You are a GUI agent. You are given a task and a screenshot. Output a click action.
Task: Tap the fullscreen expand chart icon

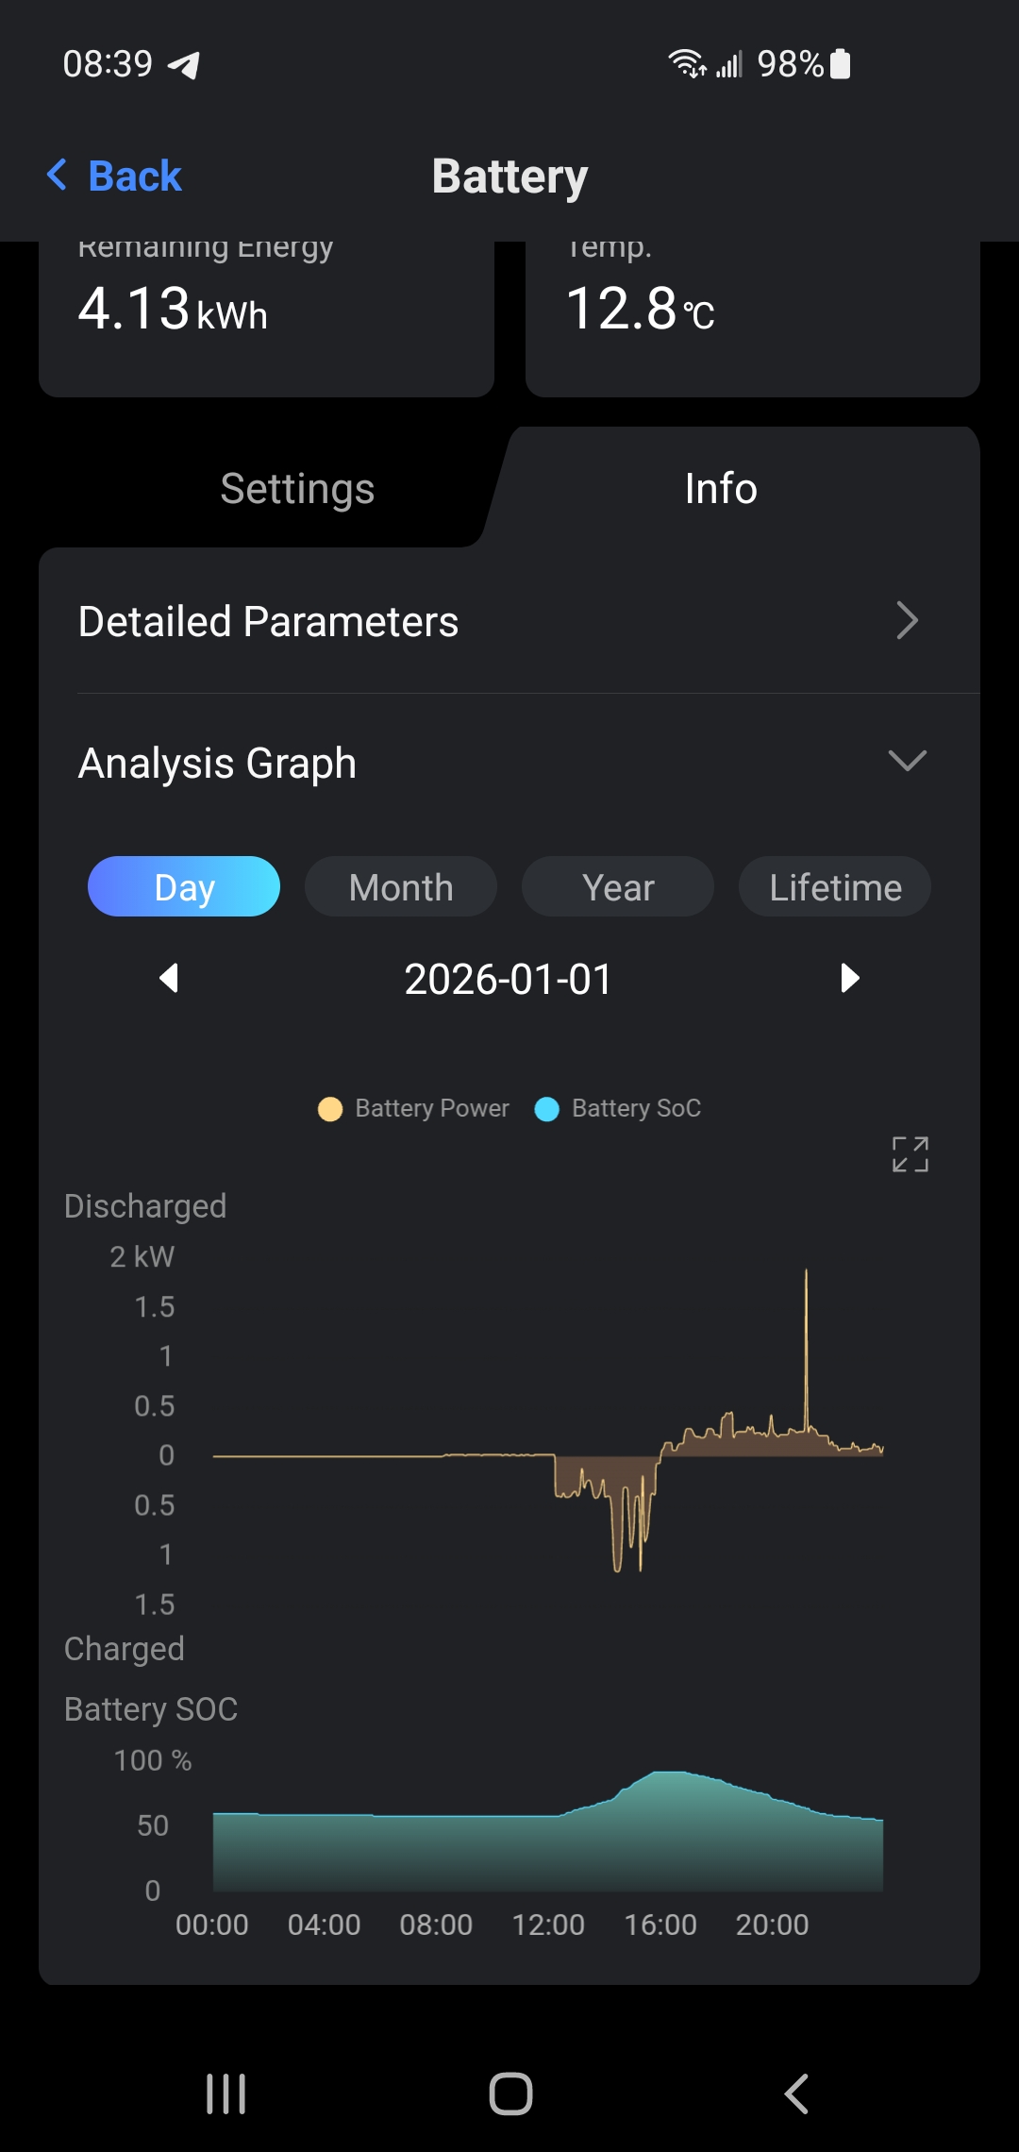pyautogui.click(x=910, y=1153)
